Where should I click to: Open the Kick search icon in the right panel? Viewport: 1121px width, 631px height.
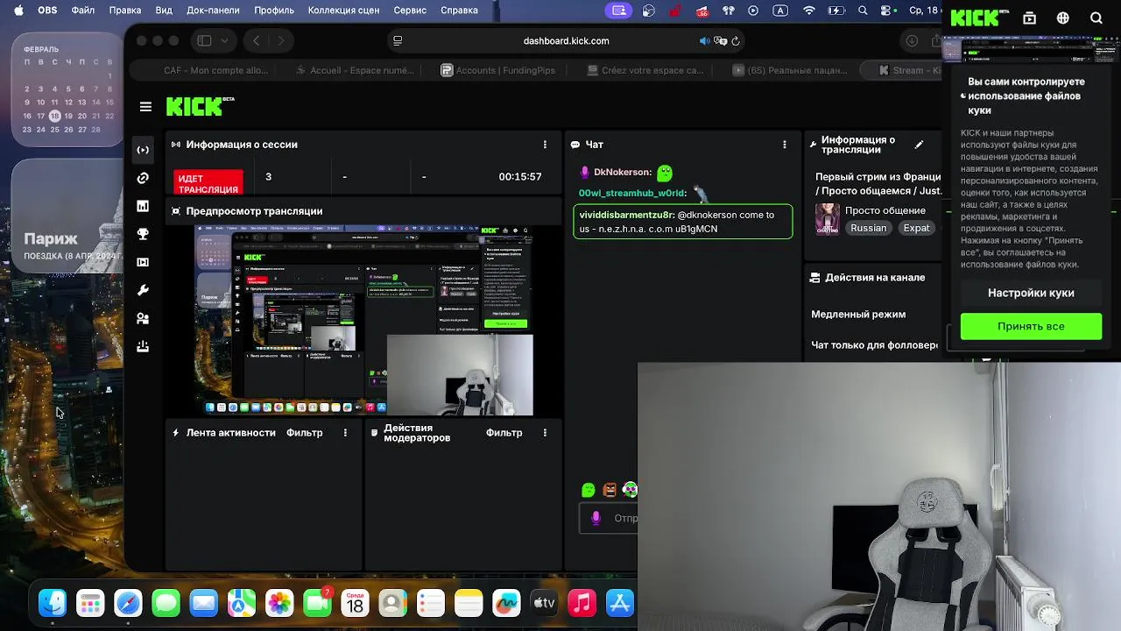[1096, 18]
